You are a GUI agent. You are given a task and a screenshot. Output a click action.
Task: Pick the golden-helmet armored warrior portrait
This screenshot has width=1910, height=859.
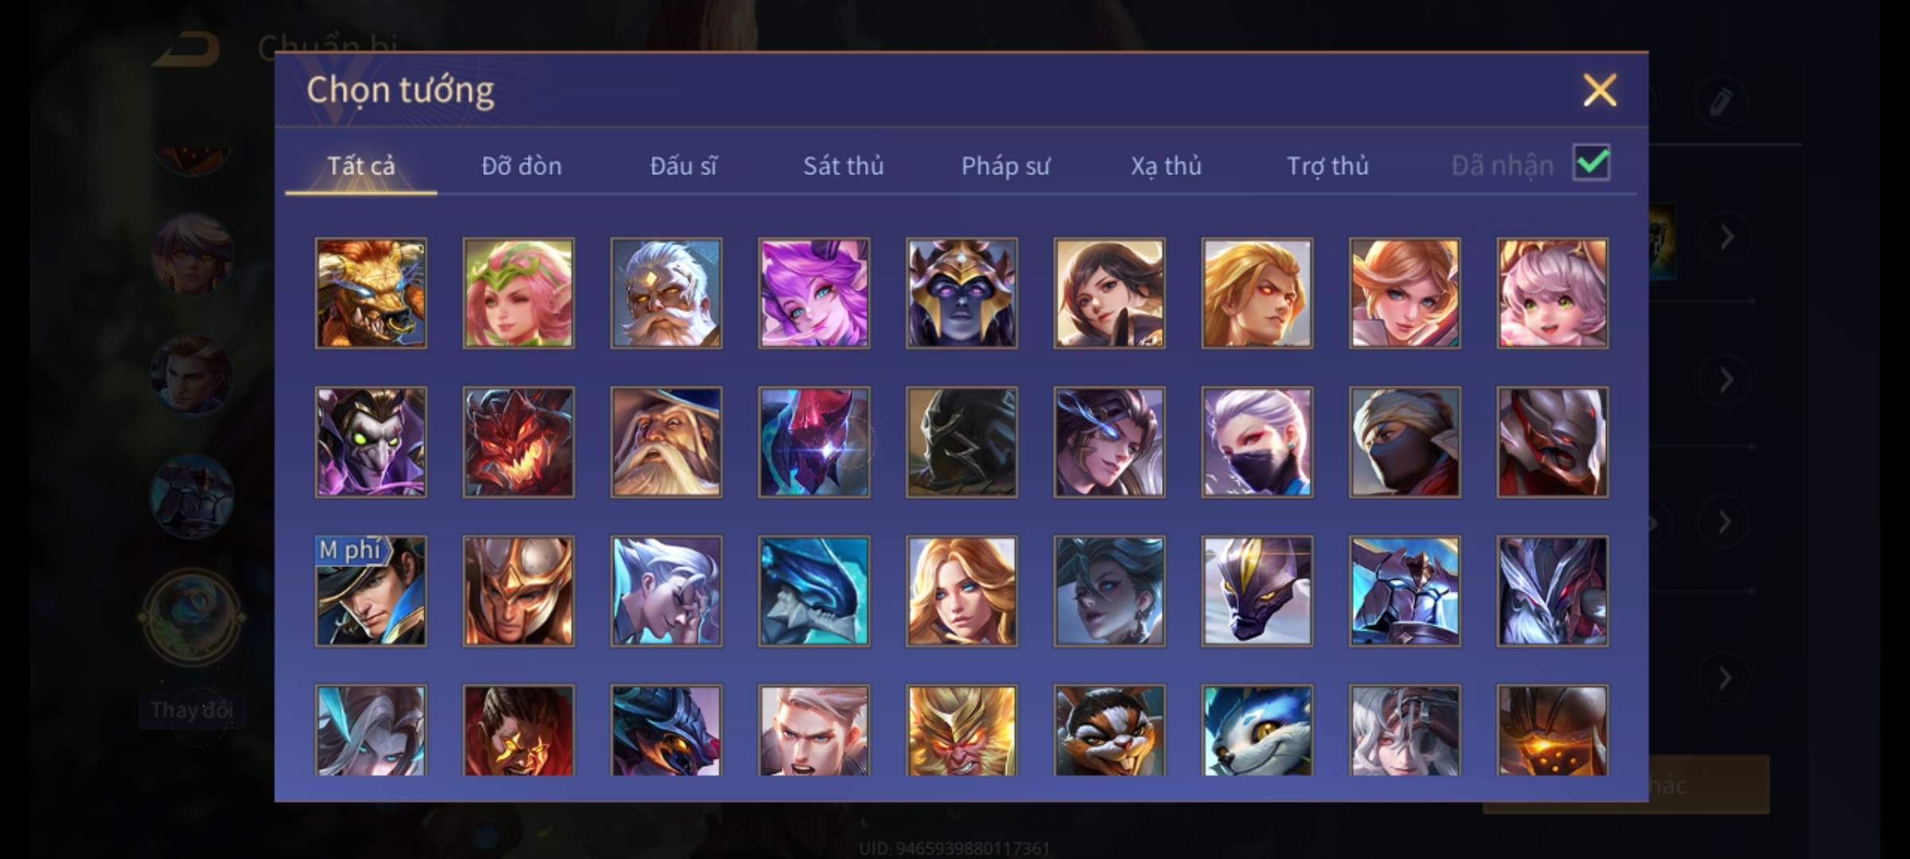(518, 591)
